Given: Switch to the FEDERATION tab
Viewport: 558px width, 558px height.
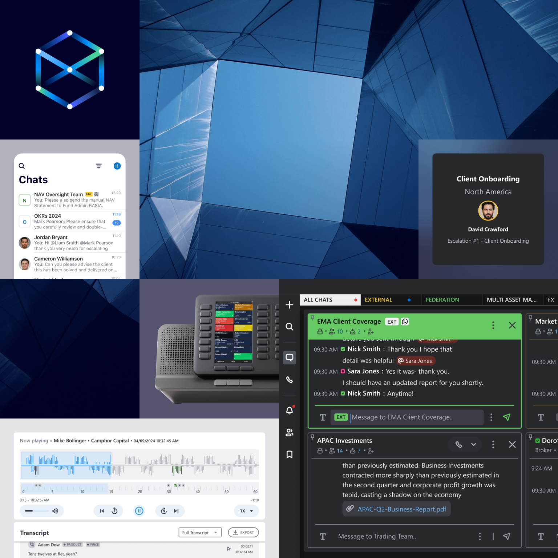Looking at the screenshot, I should point(442,300).
